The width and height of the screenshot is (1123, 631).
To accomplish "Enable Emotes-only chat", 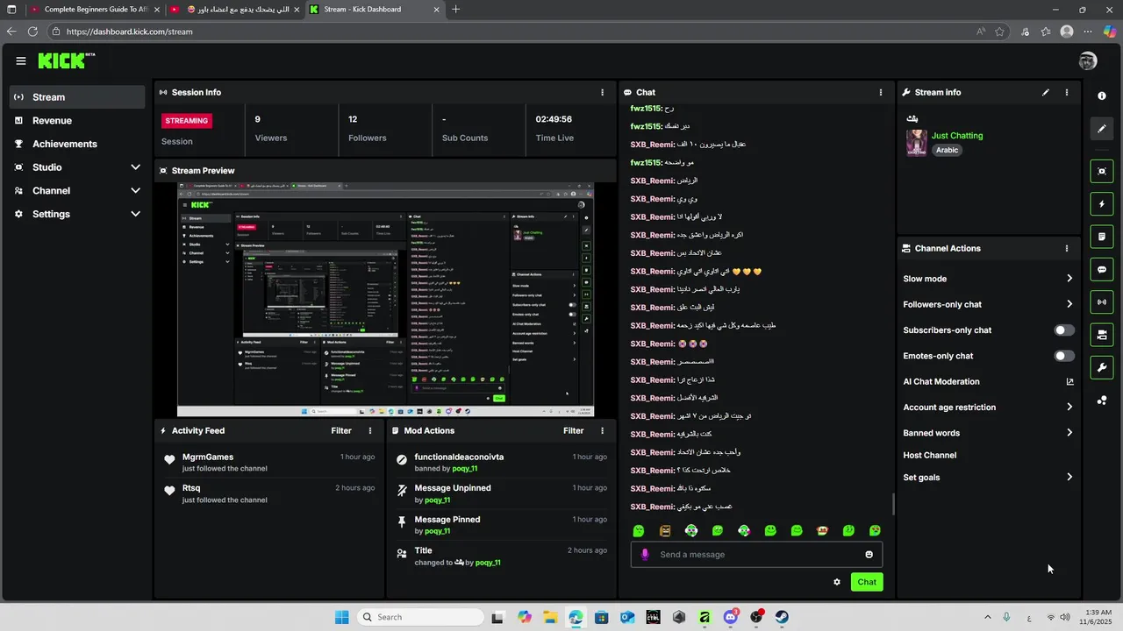I will (1064, 356).
